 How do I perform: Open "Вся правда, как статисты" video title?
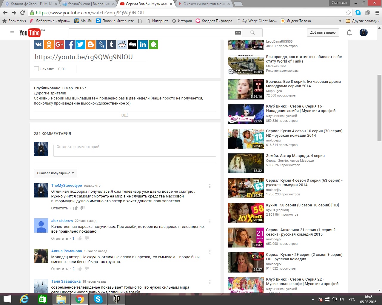click(304, 59)
